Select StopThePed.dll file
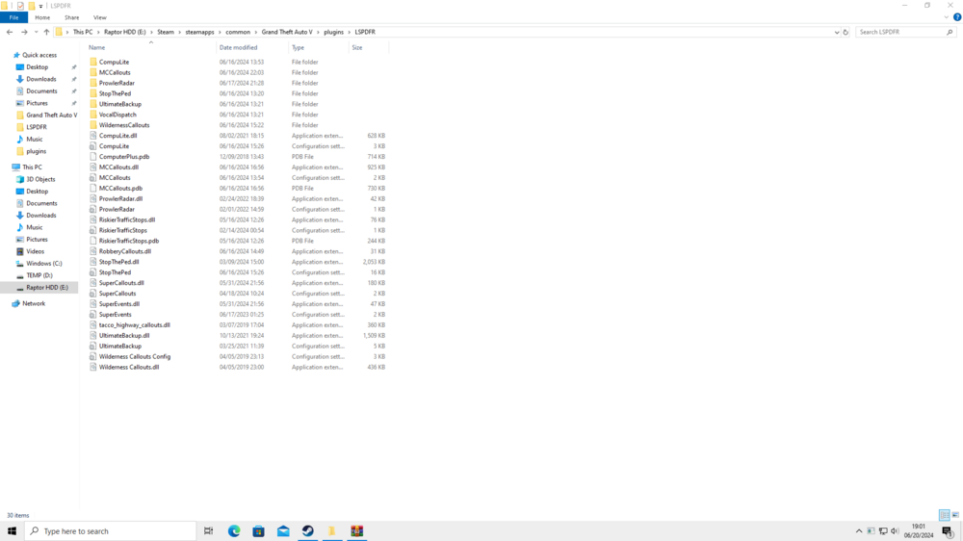 pos(118,262)
